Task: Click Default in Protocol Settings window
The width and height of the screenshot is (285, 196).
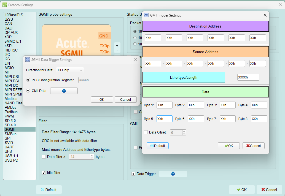Action: point(49,190)
